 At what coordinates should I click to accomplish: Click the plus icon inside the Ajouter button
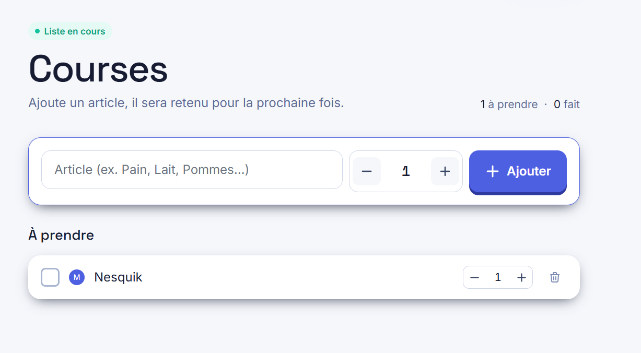493,171
